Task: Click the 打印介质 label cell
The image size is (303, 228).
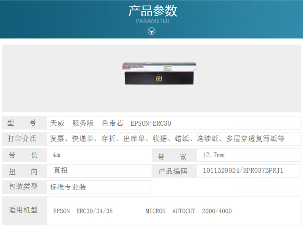Action: click(x=24, y=139)
